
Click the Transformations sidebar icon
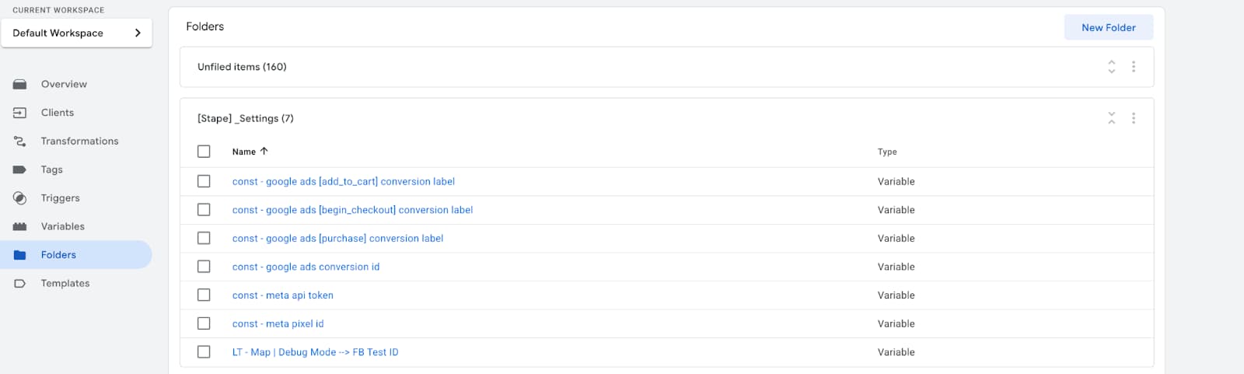pos(19,141)
